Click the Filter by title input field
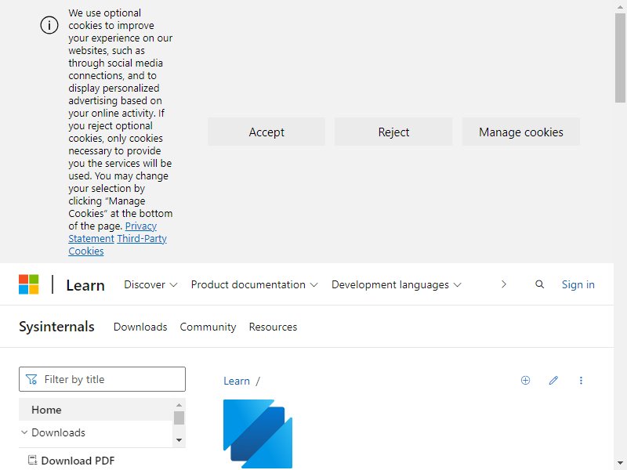Screen dimensions: 627x470 103,379
